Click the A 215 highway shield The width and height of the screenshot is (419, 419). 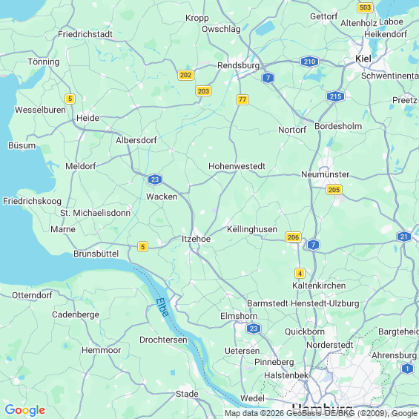(336, 96)
